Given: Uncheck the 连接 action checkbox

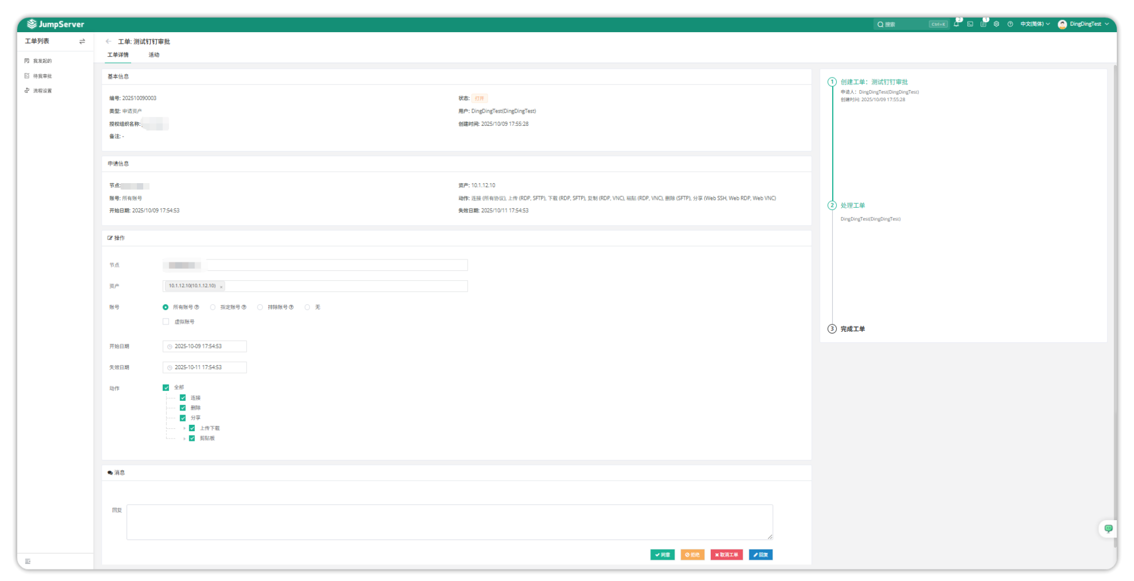Looking at the screenshot, I should coord(183,398).
